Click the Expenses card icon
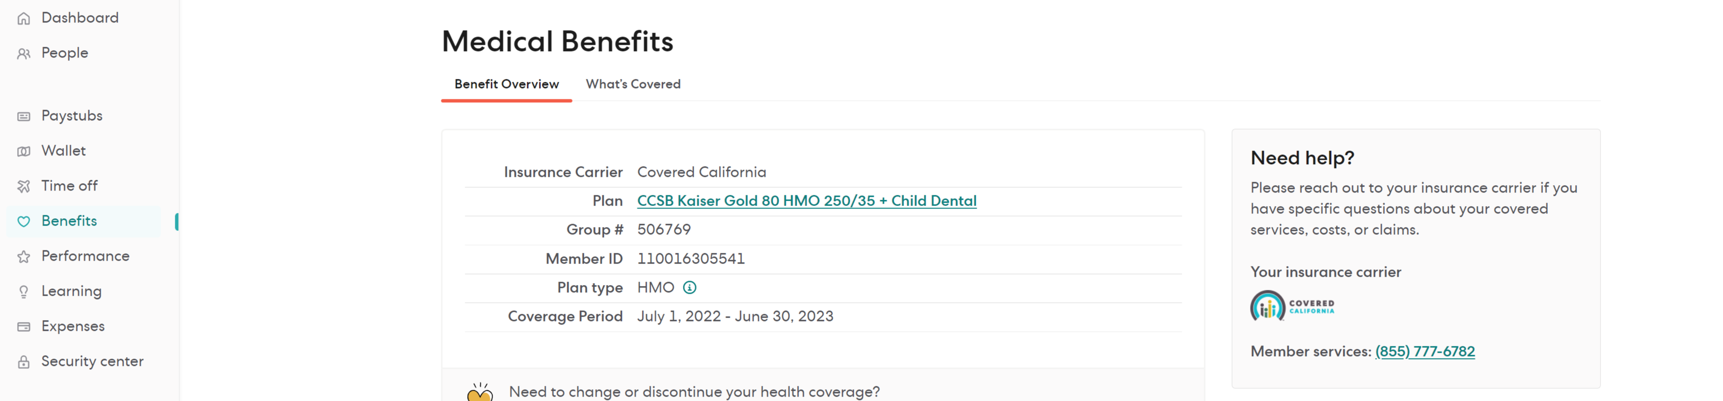The height and width of the screenshot is (401, 1723). (24, 327)
